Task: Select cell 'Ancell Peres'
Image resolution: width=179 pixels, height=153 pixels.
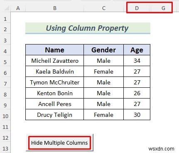Action: tap(55, 104)
